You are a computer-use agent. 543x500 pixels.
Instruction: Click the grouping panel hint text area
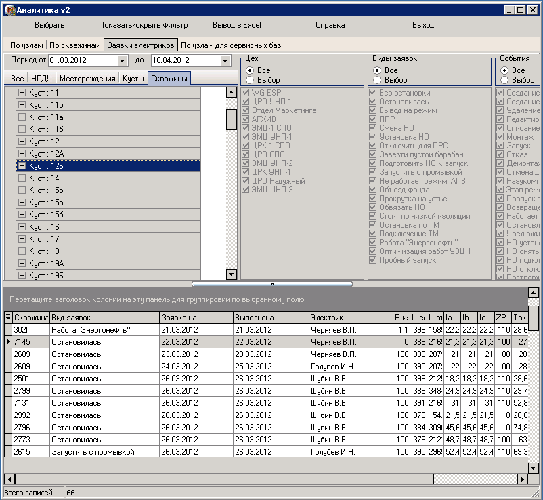pyautogui.click(x=157, y=299)
